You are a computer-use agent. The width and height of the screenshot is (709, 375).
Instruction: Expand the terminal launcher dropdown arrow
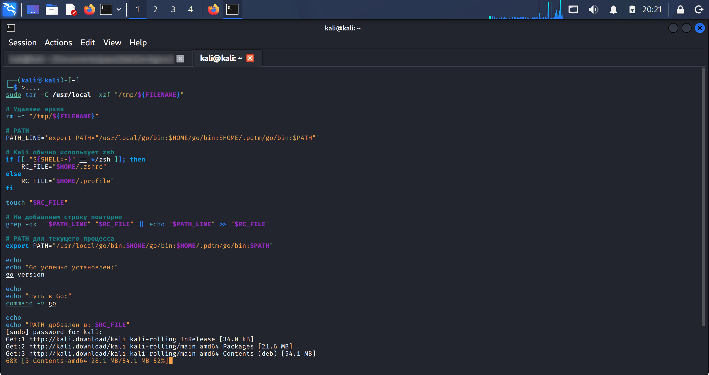coord(119,9)
